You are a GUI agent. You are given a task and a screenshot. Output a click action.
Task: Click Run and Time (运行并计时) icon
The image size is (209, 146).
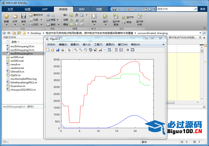[139, 16]
